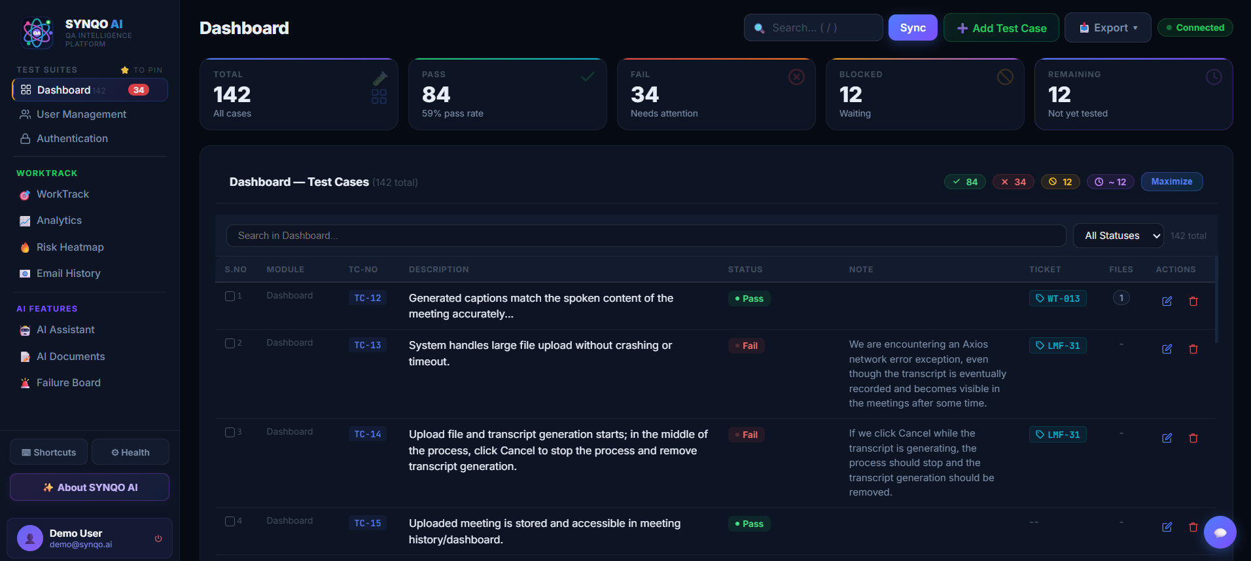Click the Fail status of TC-13
The image size is (1251, 561).
pos(747,346)
